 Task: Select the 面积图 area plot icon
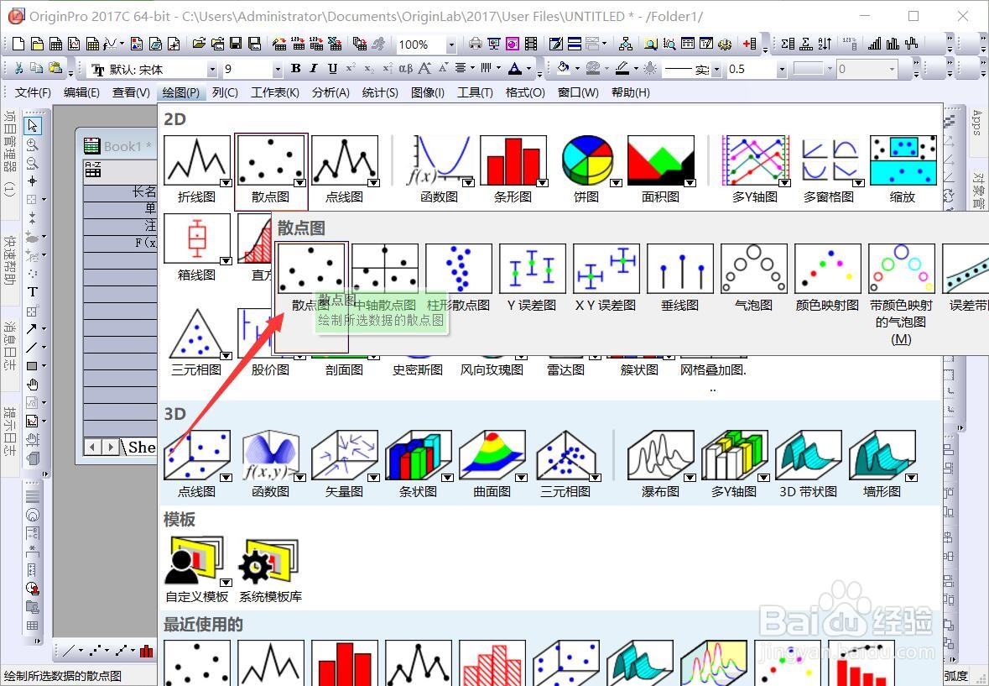[661, 161]
